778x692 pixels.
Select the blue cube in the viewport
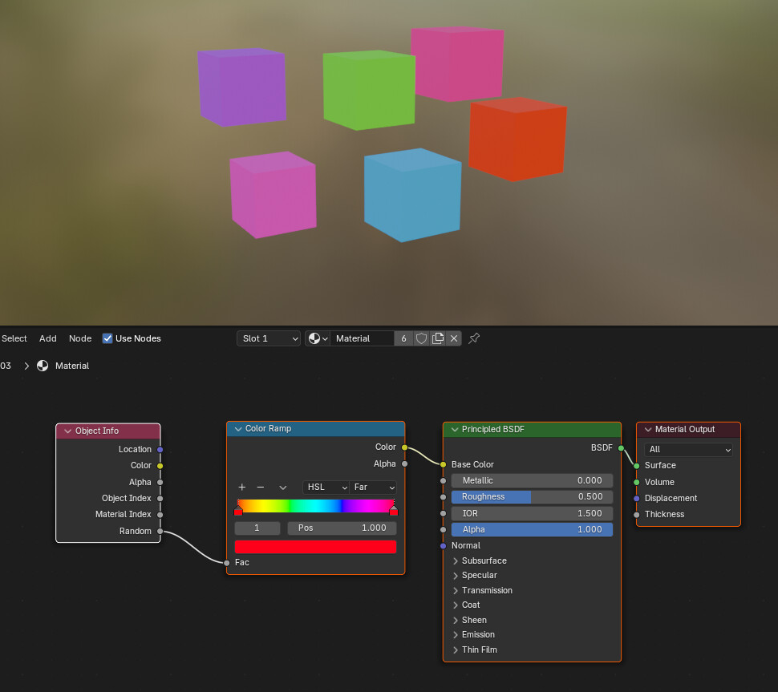point(412,195)
